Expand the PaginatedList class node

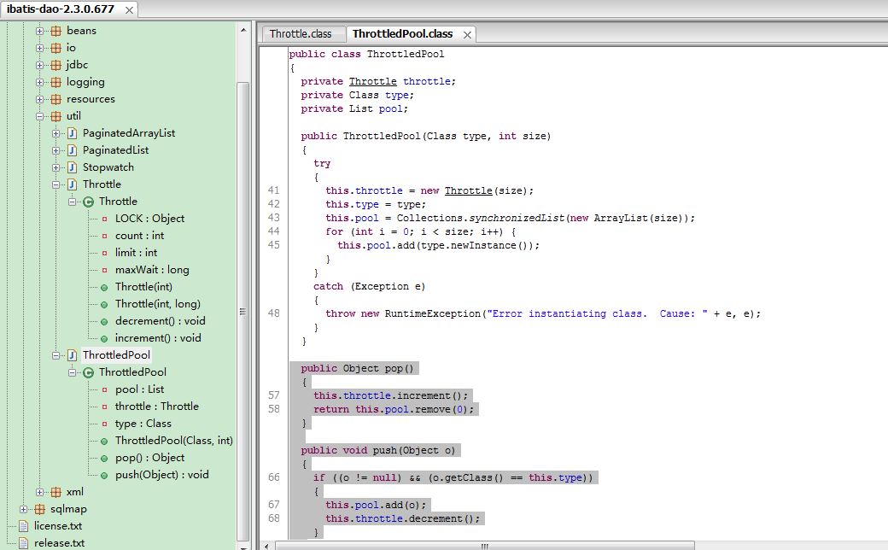click(55, 150)
